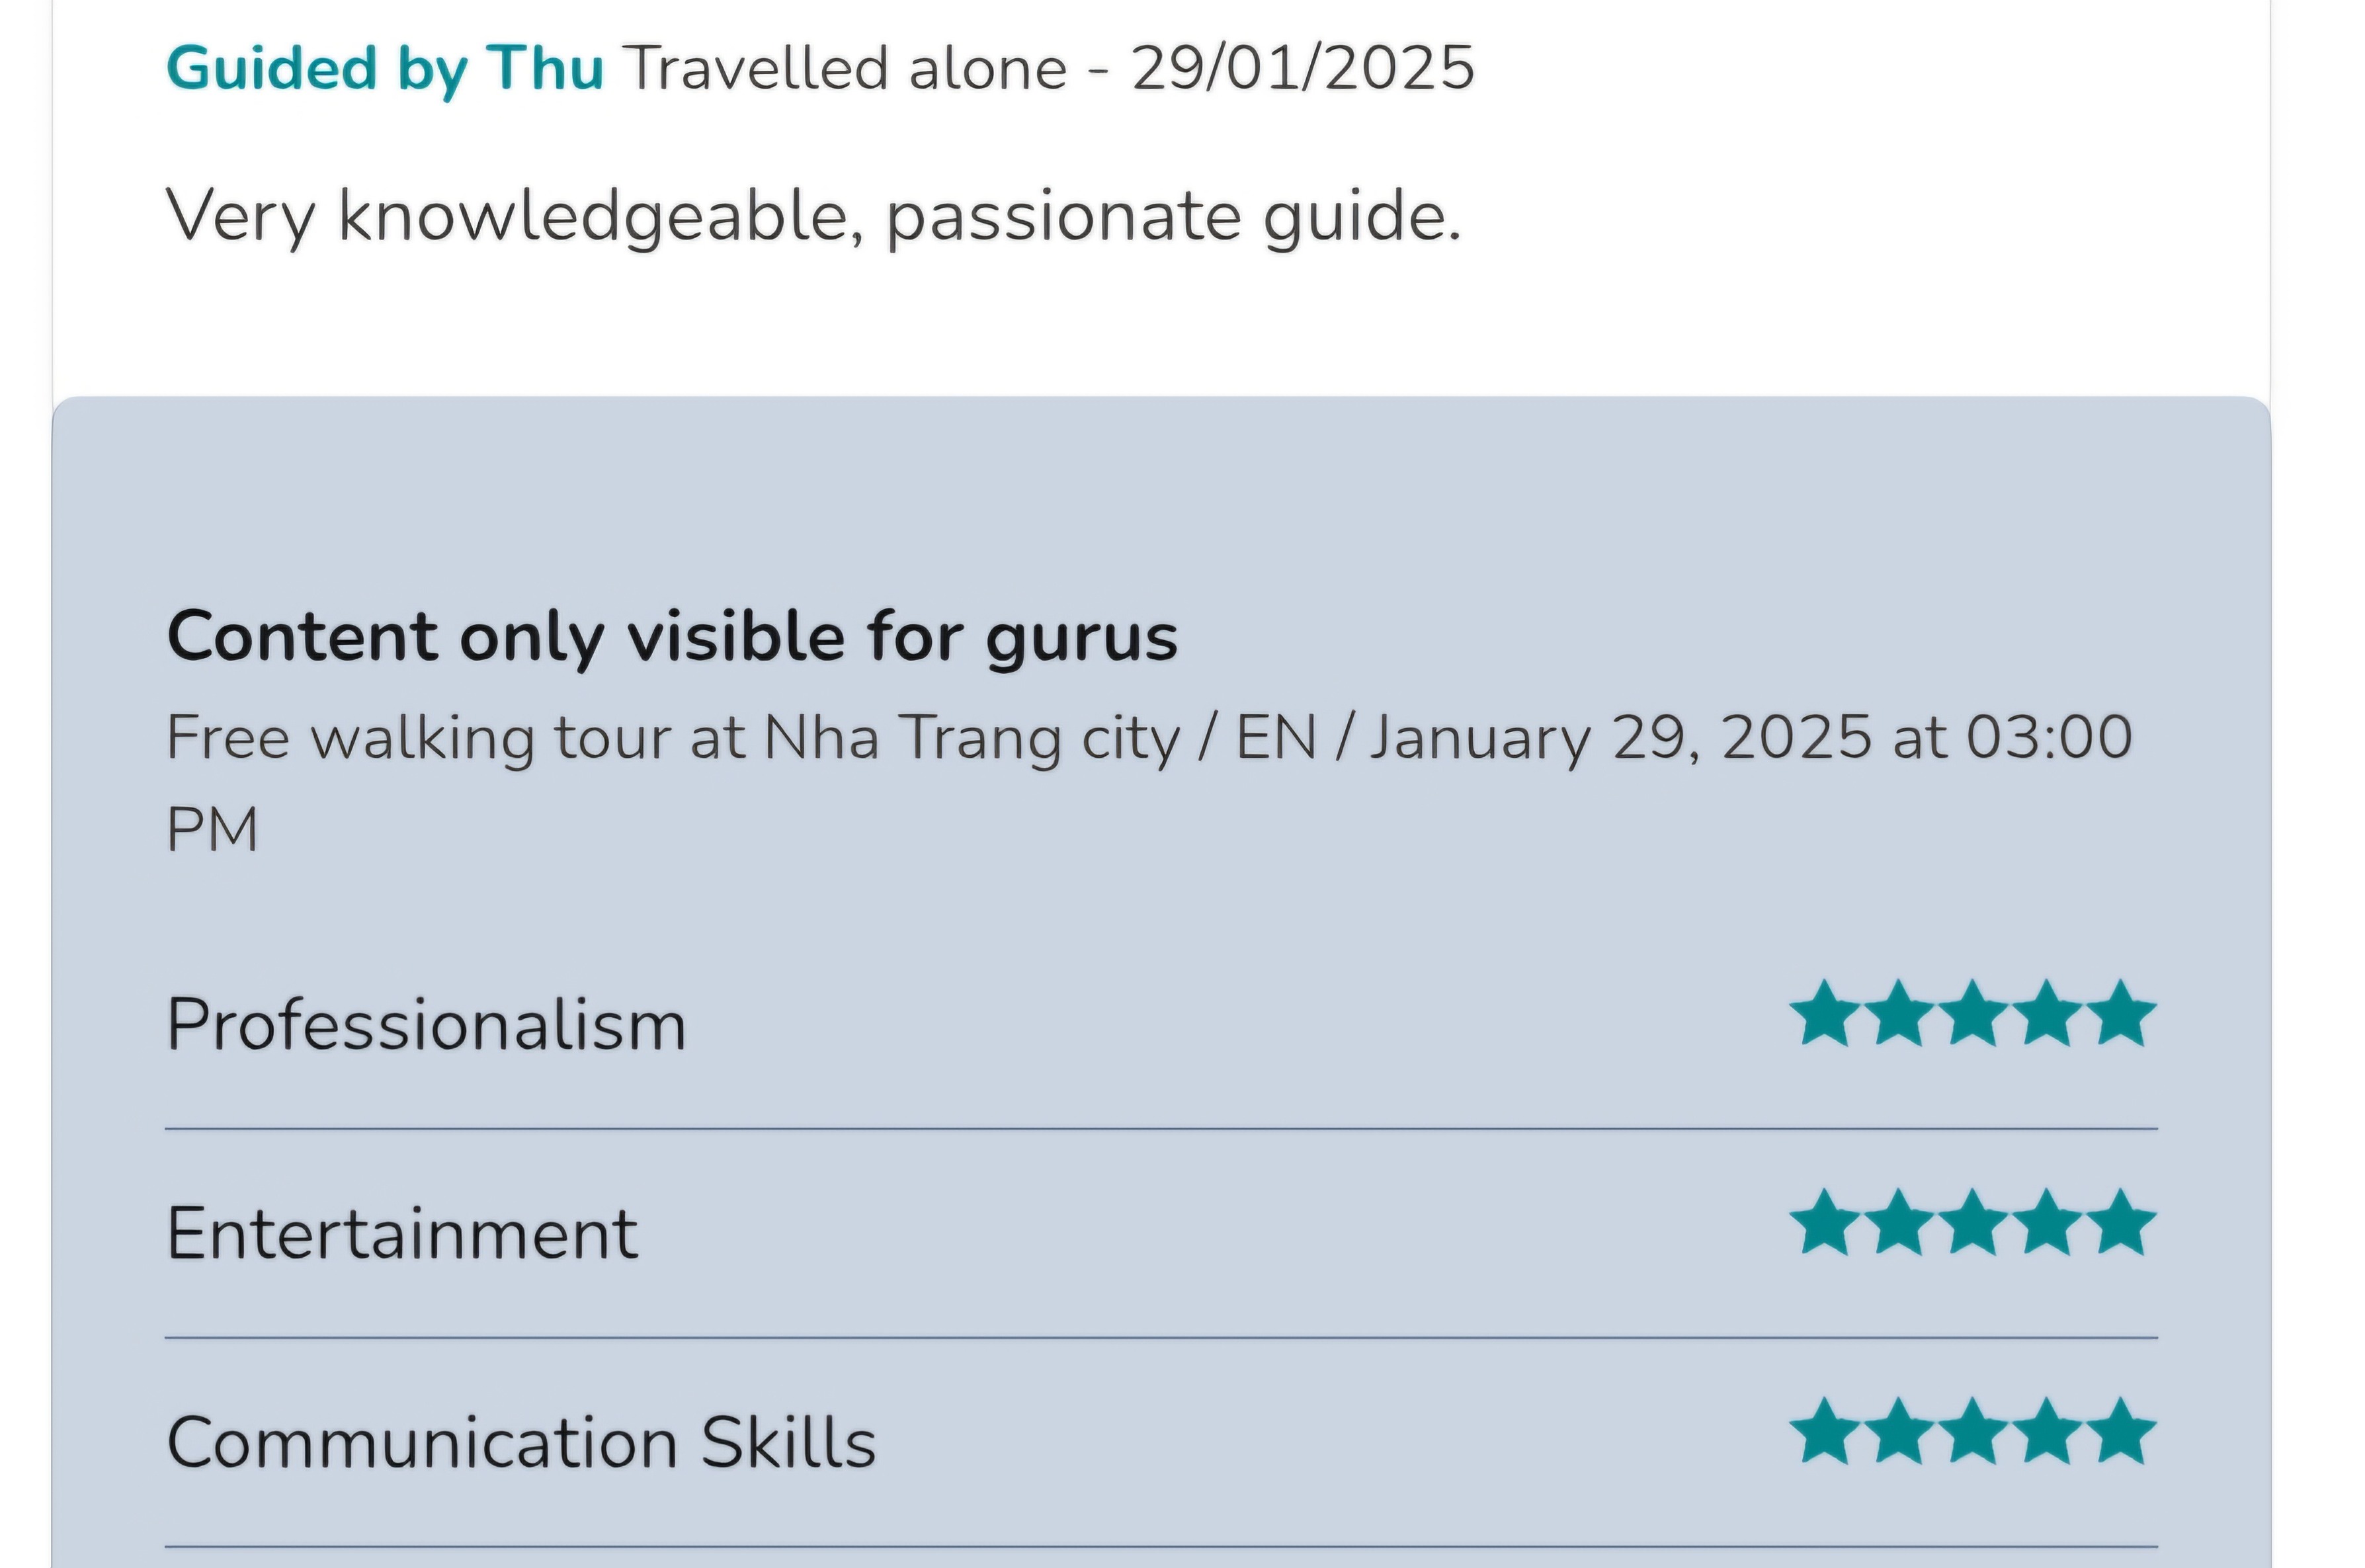Click the first Entertainment star
The height and width of the screenshot is (1568, 2365).
[x=1825, y=1223]
